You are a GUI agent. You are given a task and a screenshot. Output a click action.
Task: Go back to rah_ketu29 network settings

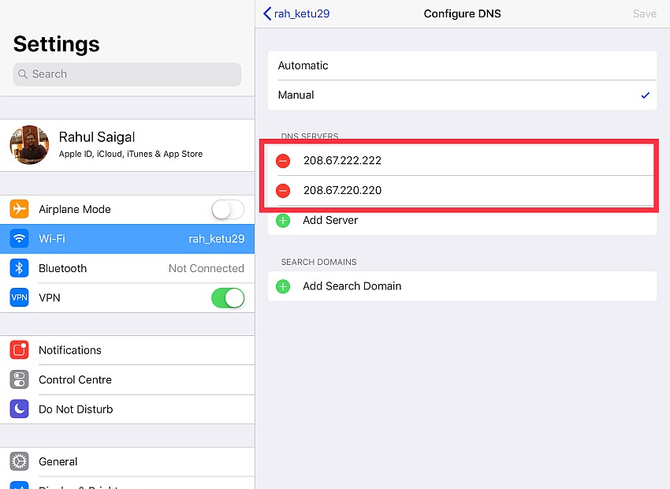click(296, 13)
